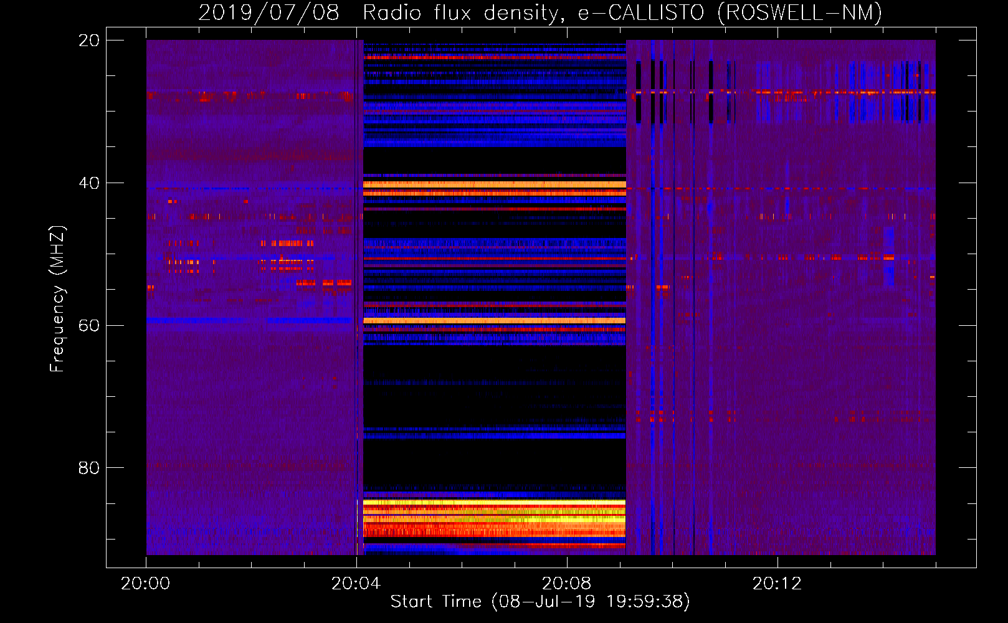Click the '60' frequency tick label
The height and width of the screenshot is (623, 1008).
pos(89,326)
